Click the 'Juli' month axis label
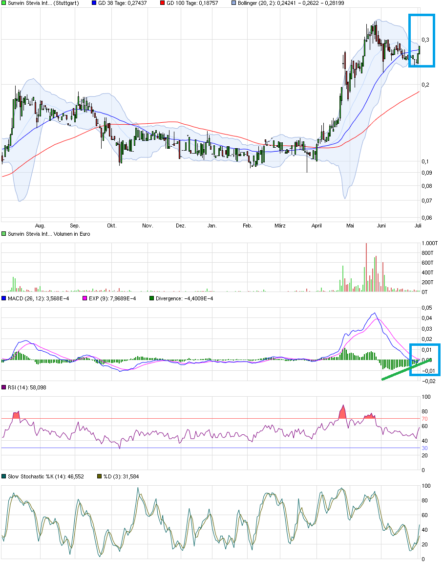 418,226
